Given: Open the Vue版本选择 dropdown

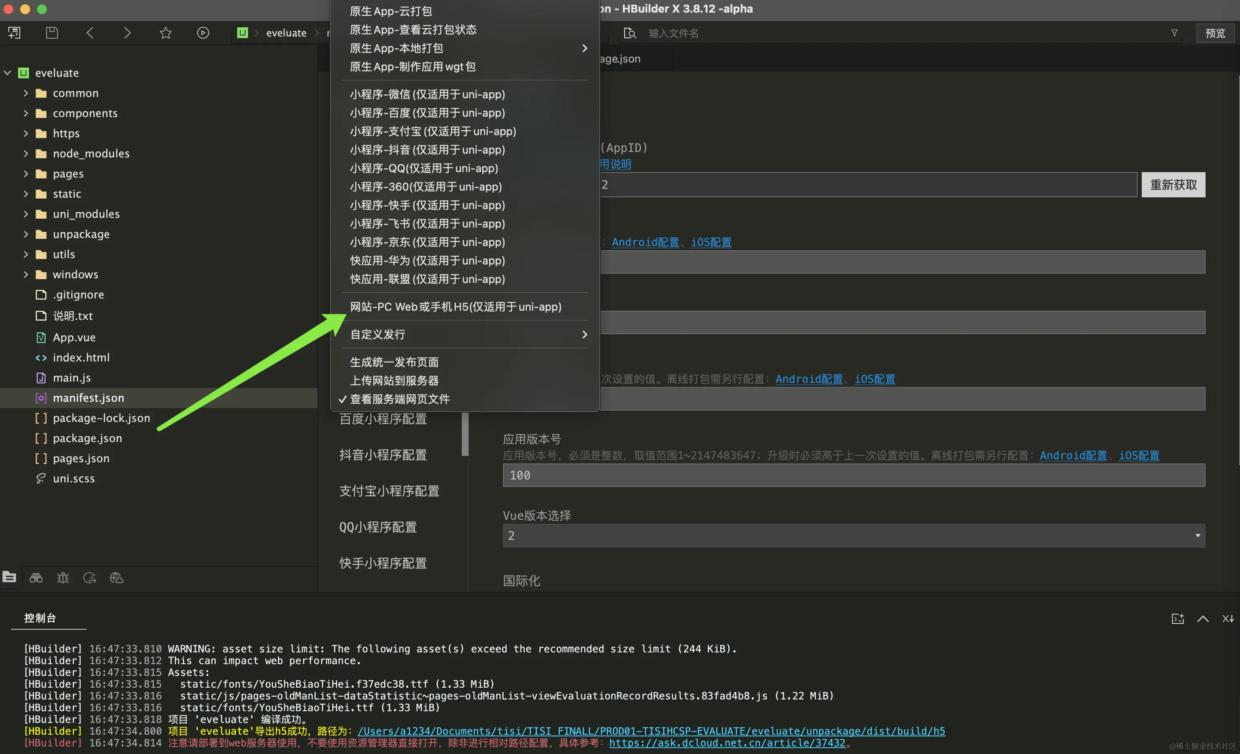Looking at the screenshot, I should tap(853, 536).
